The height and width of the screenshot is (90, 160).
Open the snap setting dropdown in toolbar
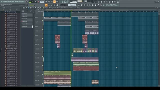(x=63, y=5)
